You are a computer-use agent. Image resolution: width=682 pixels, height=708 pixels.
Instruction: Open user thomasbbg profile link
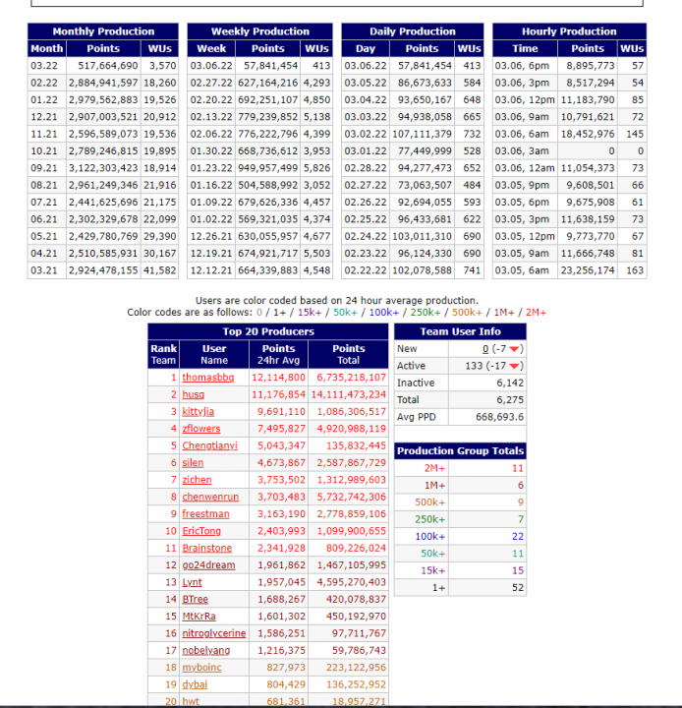click(208, 378)
